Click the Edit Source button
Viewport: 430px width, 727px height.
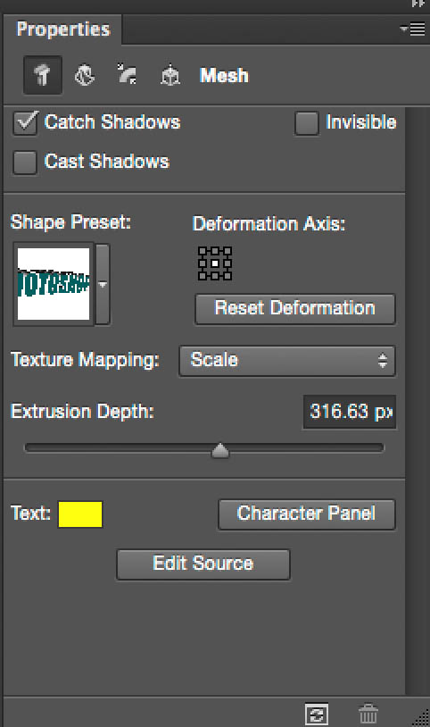pos(203,564)
